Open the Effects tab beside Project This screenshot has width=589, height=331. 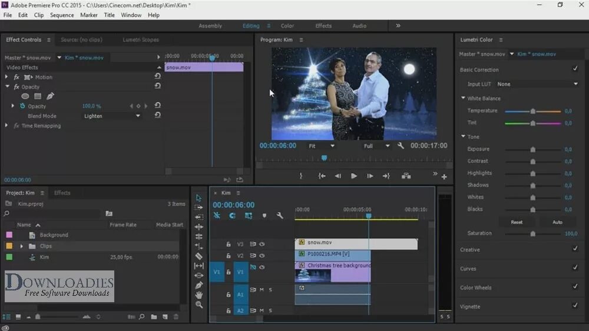click(x=62, y=193)
